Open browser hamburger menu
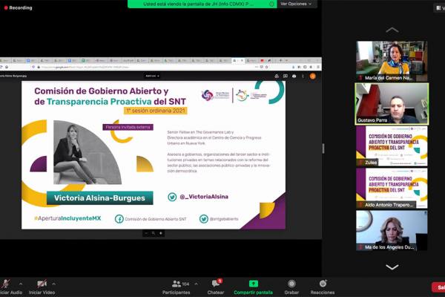This screenshot has height=297, width=445. (x=318, y=67)
